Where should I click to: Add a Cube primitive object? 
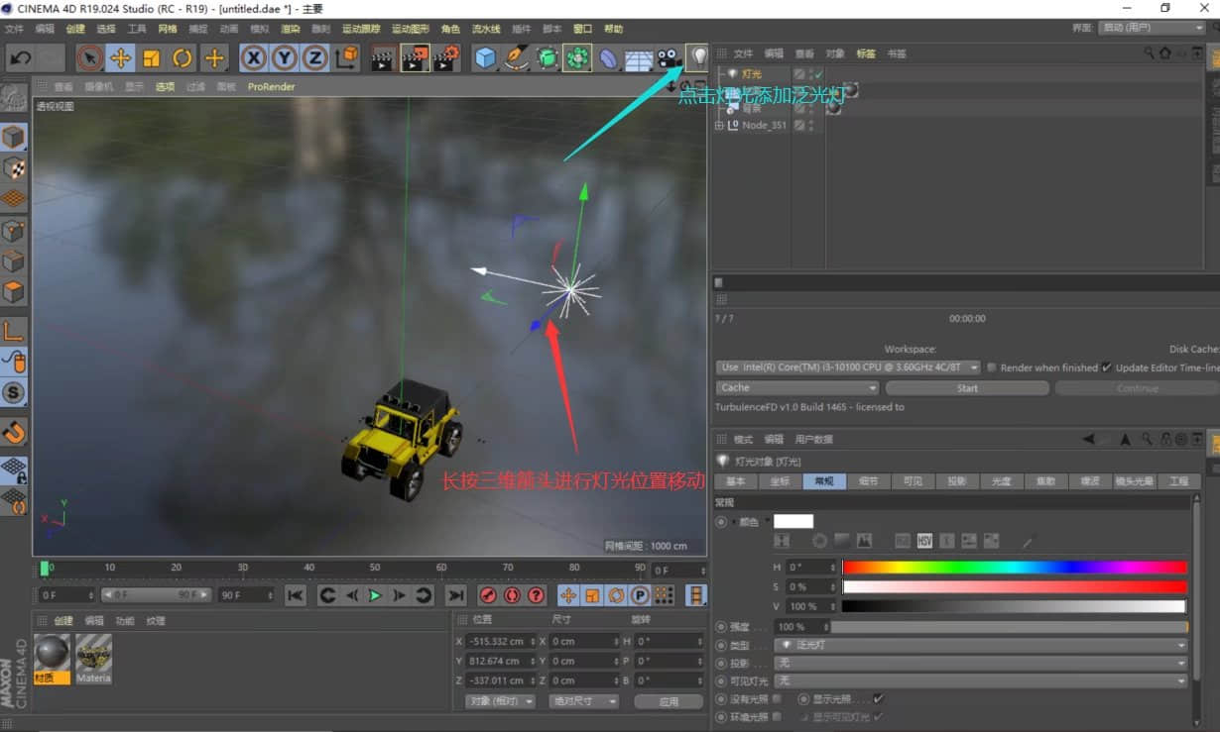click(485, 58)
